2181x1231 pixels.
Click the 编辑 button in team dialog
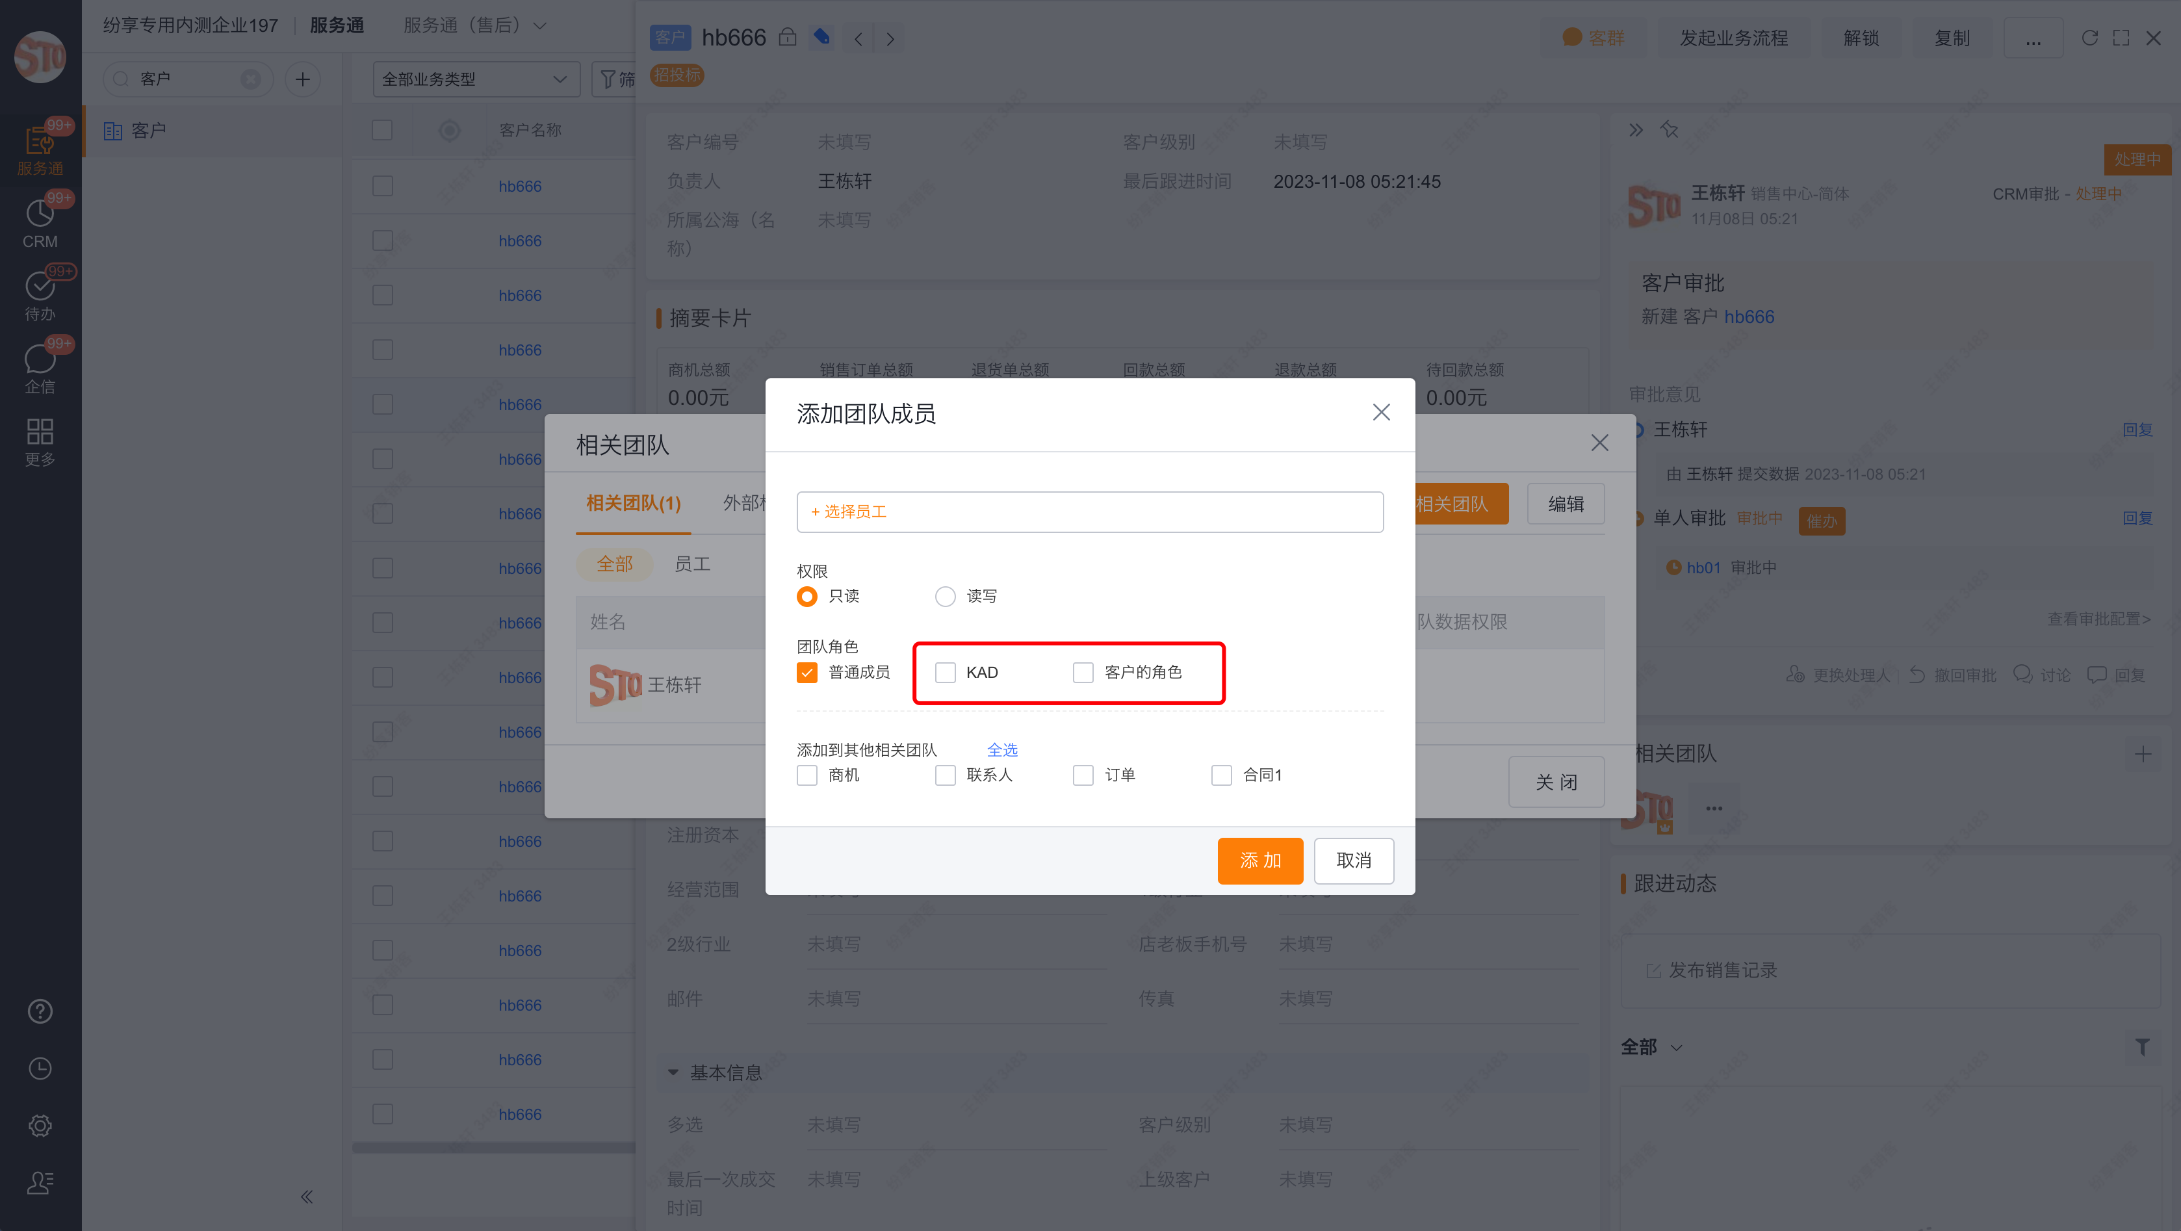pyautogui.click(x=1566, y=504)
